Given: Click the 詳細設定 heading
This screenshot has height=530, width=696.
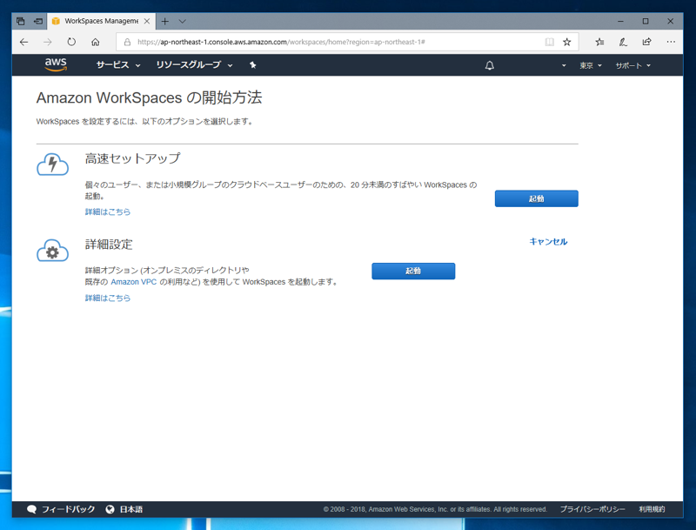Looking at the screenshot, I should click(109, 245).
